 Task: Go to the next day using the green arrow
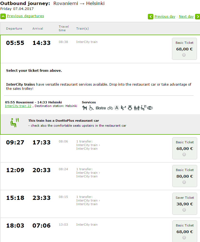(198, 17)
